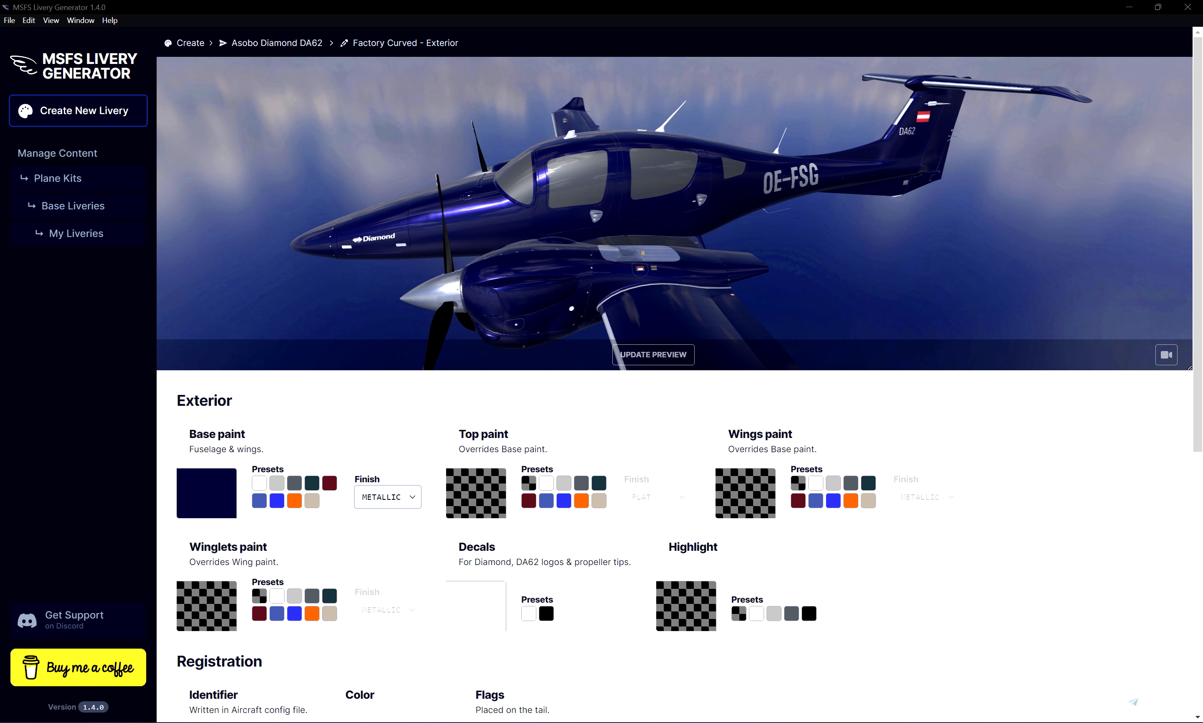Select the orange preset under Base paint
Viewport: 1203px width, 723px height.
[294, 500]
